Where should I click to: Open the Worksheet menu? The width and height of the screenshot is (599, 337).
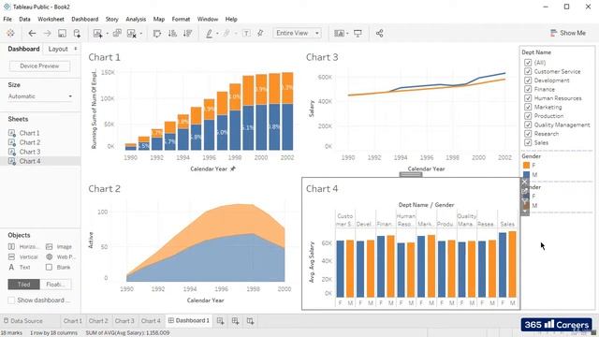tap(51, 19)
